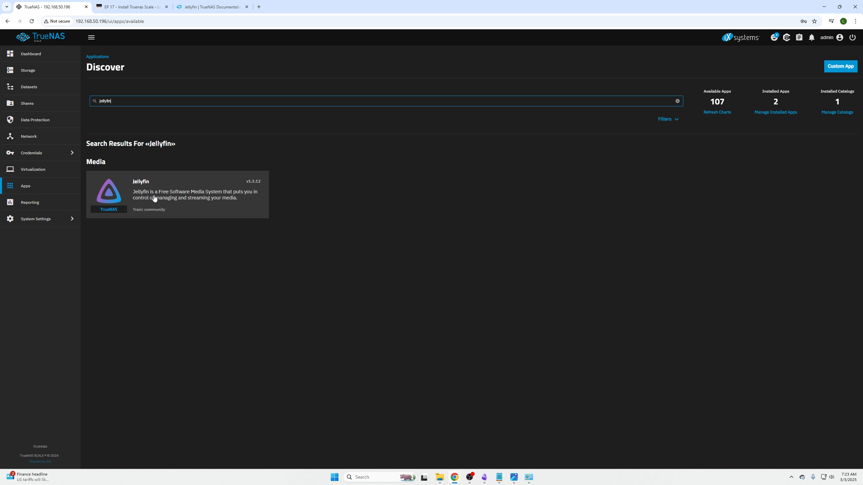Click the System Settings gear icon
This screenshot has width=863, height=485.
pyautogui.click(x=10, y=219)
